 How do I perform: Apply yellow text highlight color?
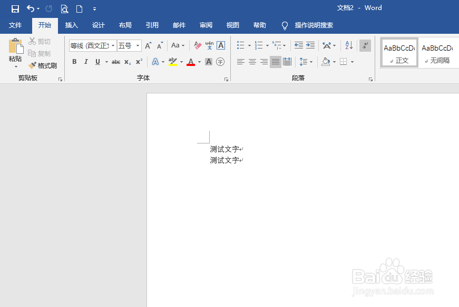[173, 62]
